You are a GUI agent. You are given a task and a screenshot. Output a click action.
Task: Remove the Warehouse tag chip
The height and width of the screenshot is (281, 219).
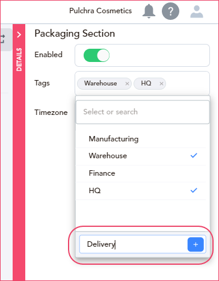[127, 84]
